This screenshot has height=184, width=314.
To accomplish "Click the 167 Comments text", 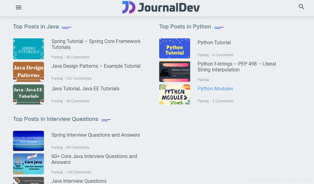I will [79, 79].
